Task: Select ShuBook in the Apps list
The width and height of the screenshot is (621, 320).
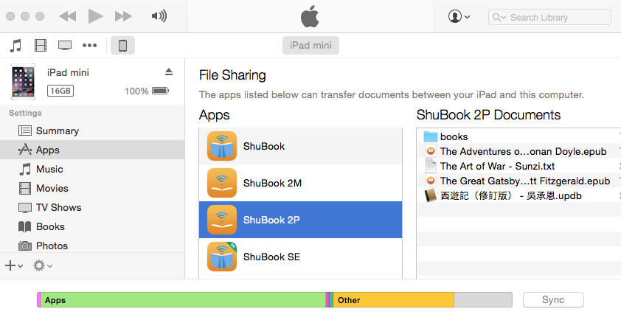Action: click(300, 146)
